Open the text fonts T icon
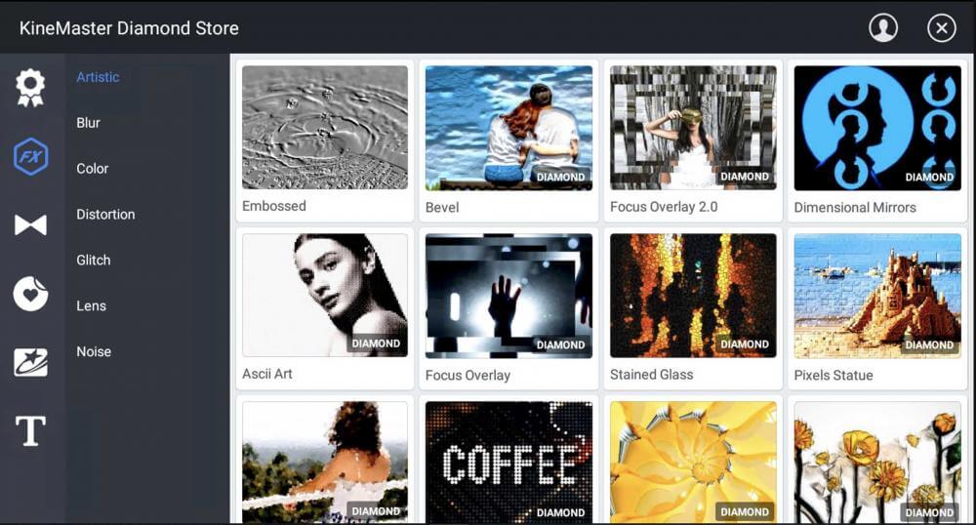Image resolution: width=976 pixels, height=525 pixels. pos(30,430)
